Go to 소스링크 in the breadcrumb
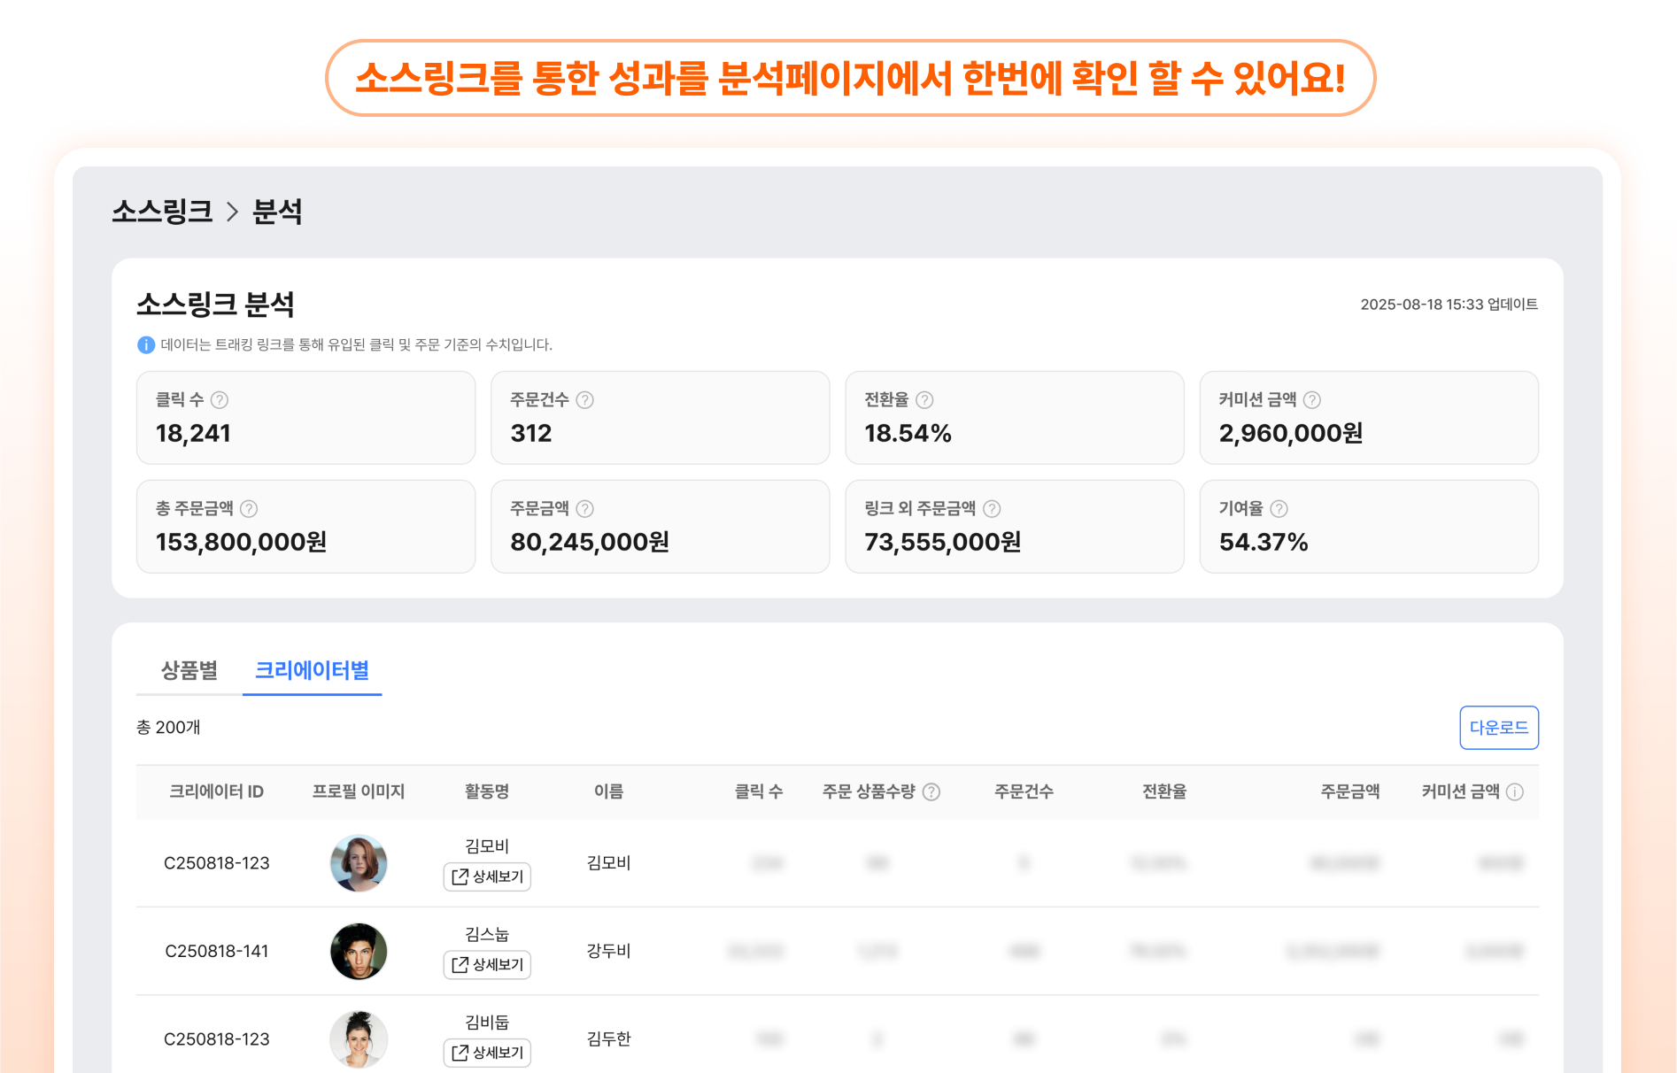This screenshot has width=1677, height=1073. 162,212
